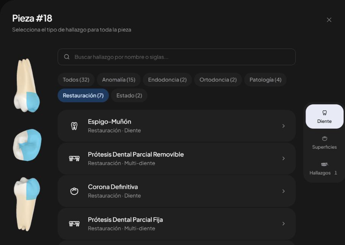The width and height of the screenshot is (345, 245).
Task: Click the Hallazgos count badge 1
Action: pos(336,173)
